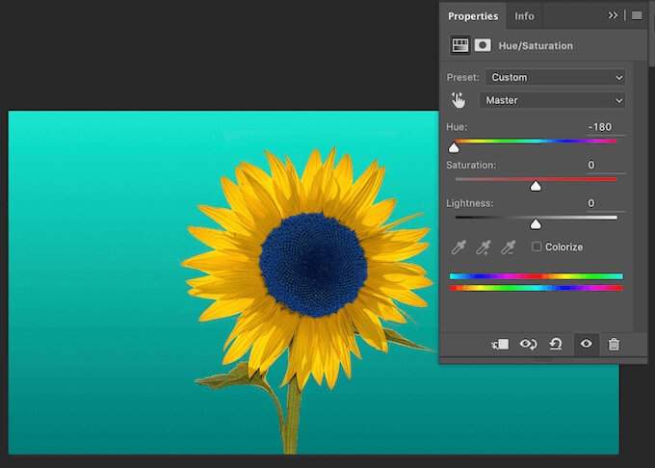Reset adjustment to defaults

pyautogui.click(x=556, y=344)
